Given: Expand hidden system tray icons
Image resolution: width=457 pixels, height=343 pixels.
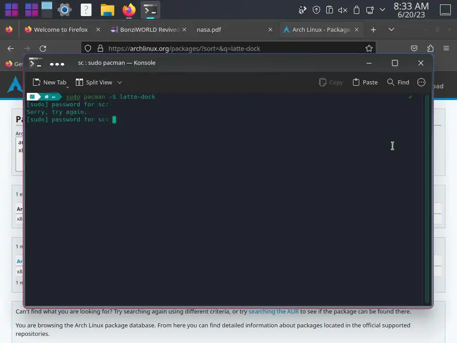Looking at the screenshot, I should click(x=382, y=10).
